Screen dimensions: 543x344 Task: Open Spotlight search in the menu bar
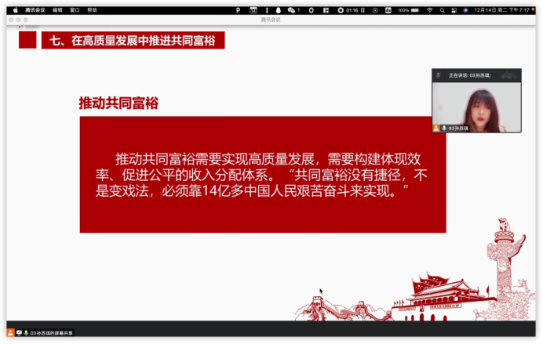click(x=443, y=10)
